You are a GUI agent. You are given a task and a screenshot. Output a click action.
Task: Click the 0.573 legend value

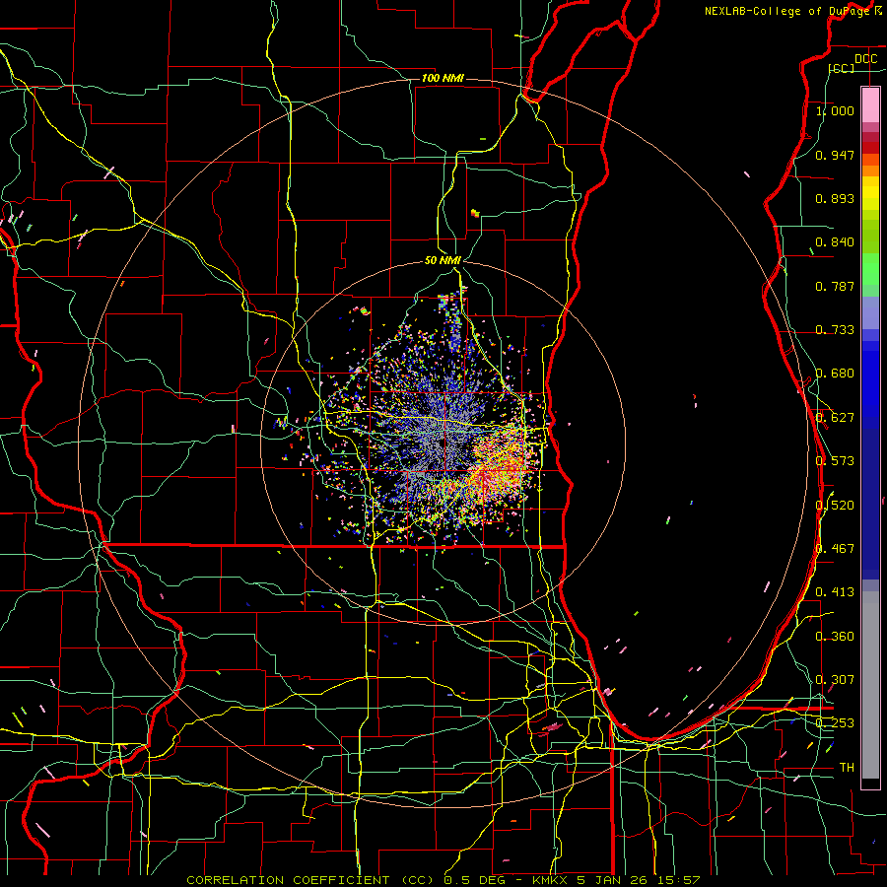835,461
